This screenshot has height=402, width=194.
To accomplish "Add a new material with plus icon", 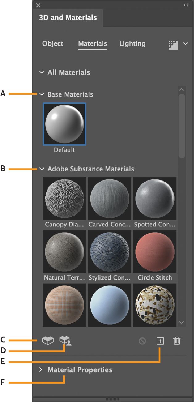I will 160,341.
